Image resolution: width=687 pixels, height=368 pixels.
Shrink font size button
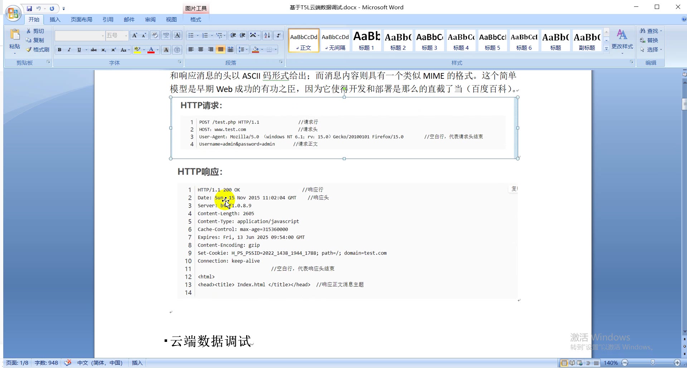coord(144,35)
